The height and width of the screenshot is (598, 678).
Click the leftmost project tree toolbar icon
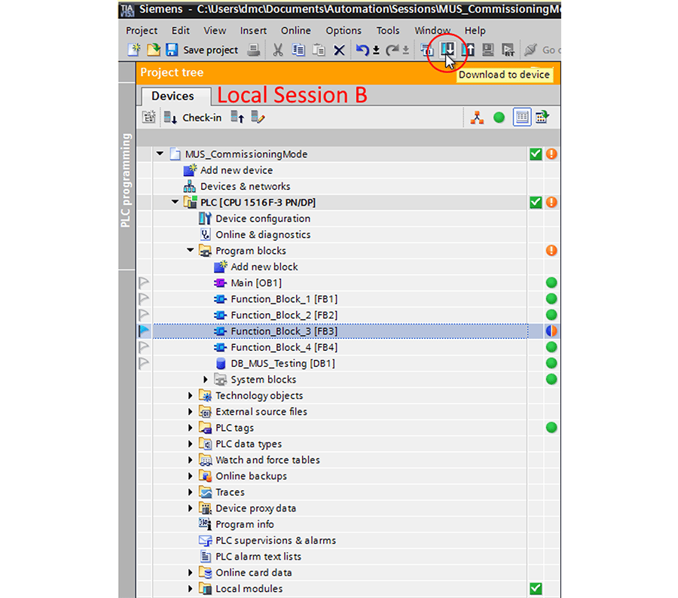click(148, 117)
